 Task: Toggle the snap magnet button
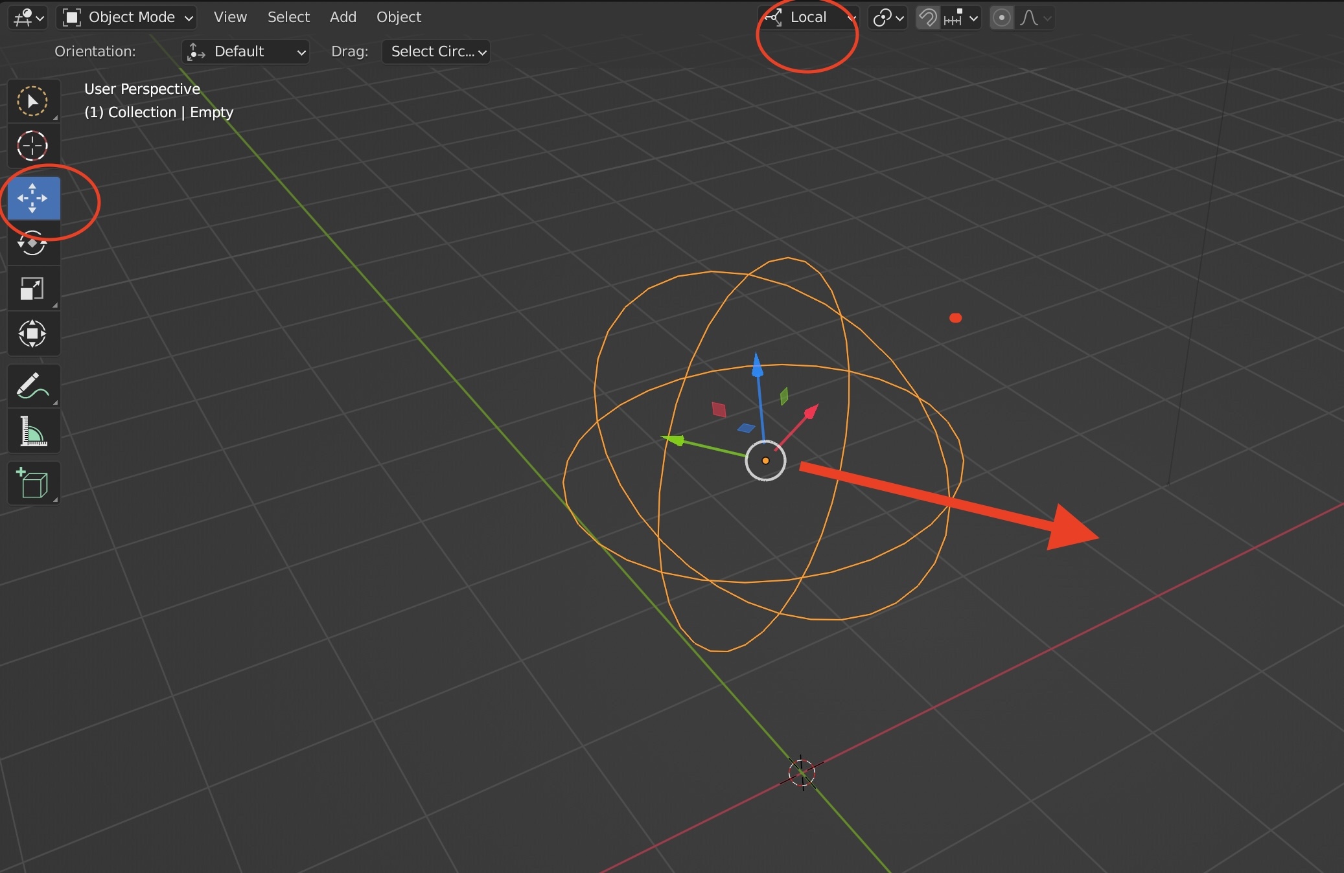[928, 17]
